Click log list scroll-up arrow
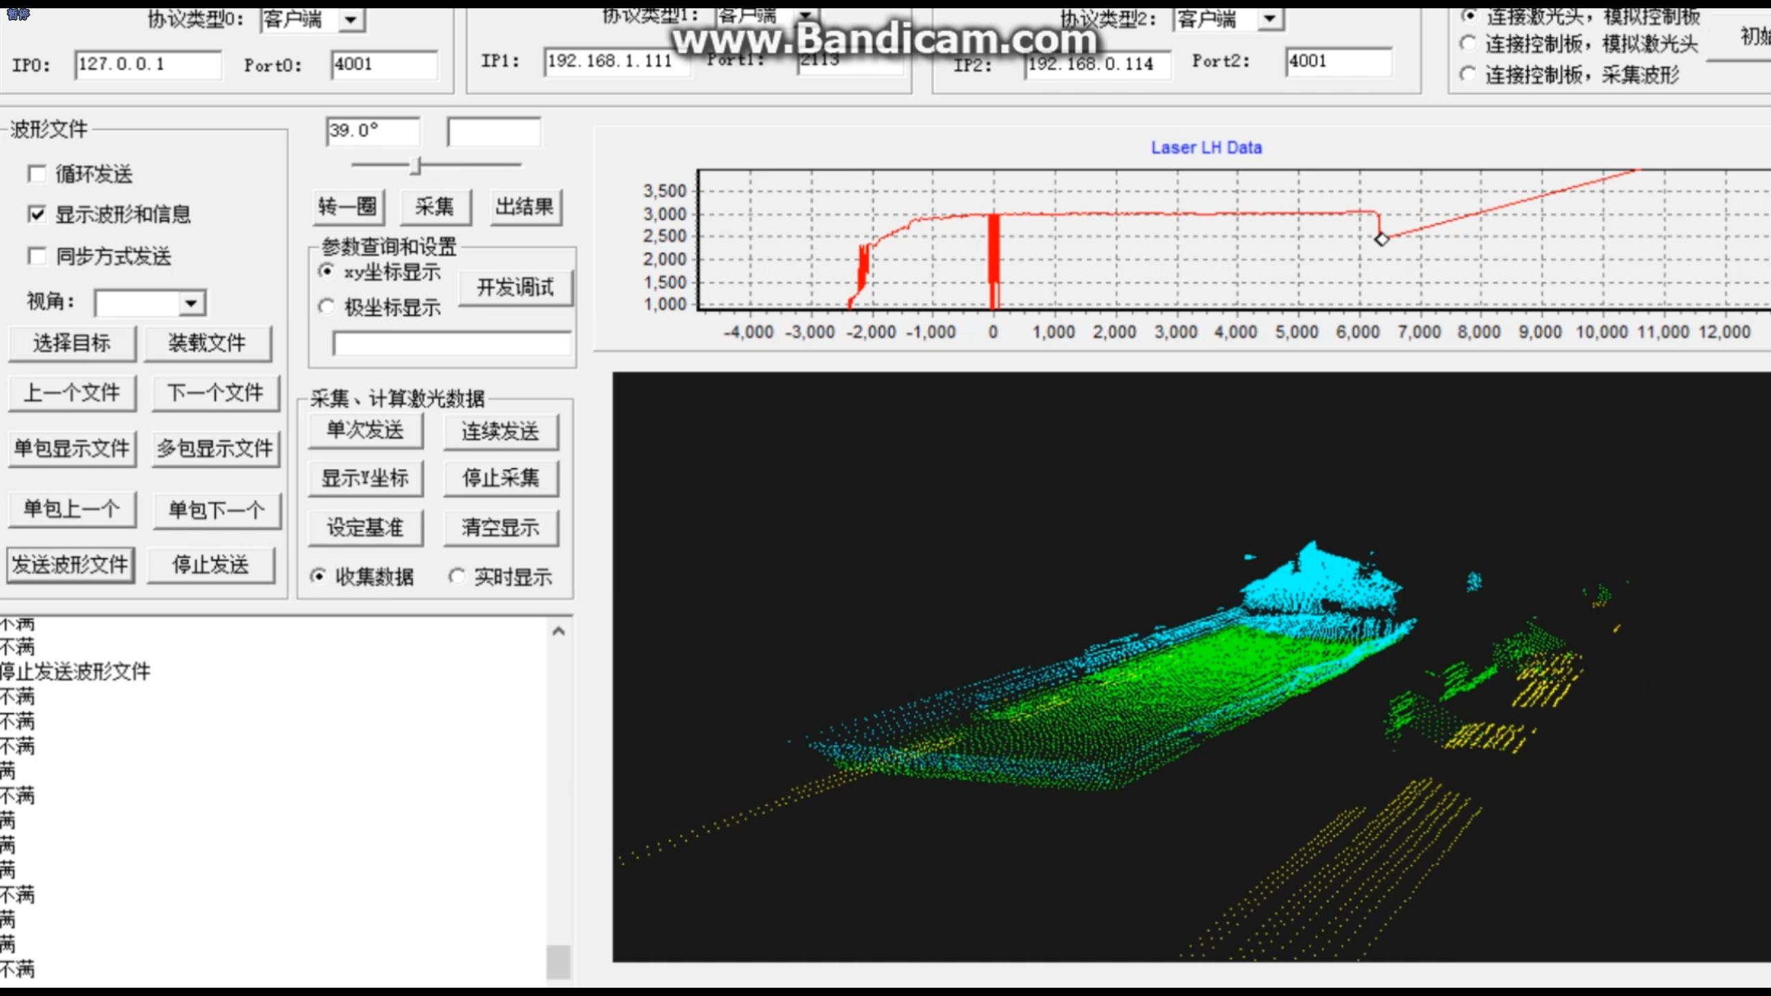Viewport: 1771px width, 996px height. tap(559, 631)
